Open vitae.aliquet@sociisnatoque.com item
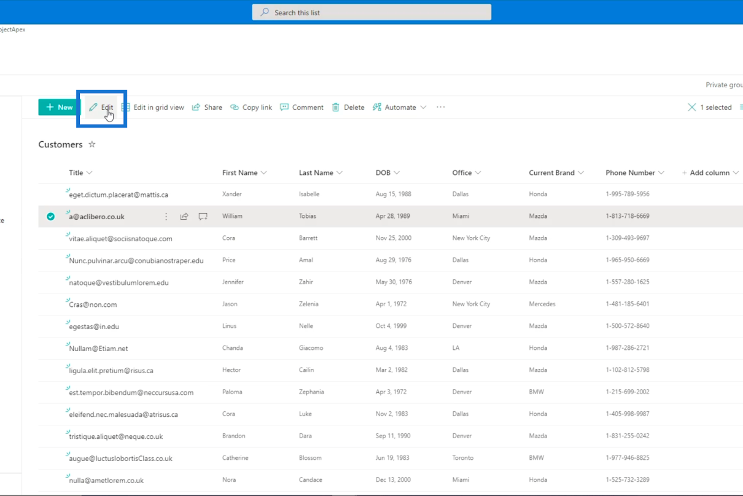 click(x=120, y=239)
